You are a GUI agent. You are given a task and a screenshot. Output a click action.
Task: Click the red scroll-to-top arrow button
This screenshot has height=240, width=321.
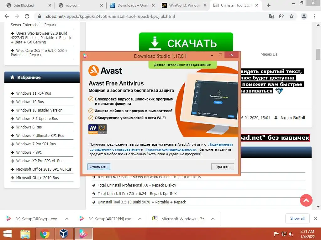[306, 200]
